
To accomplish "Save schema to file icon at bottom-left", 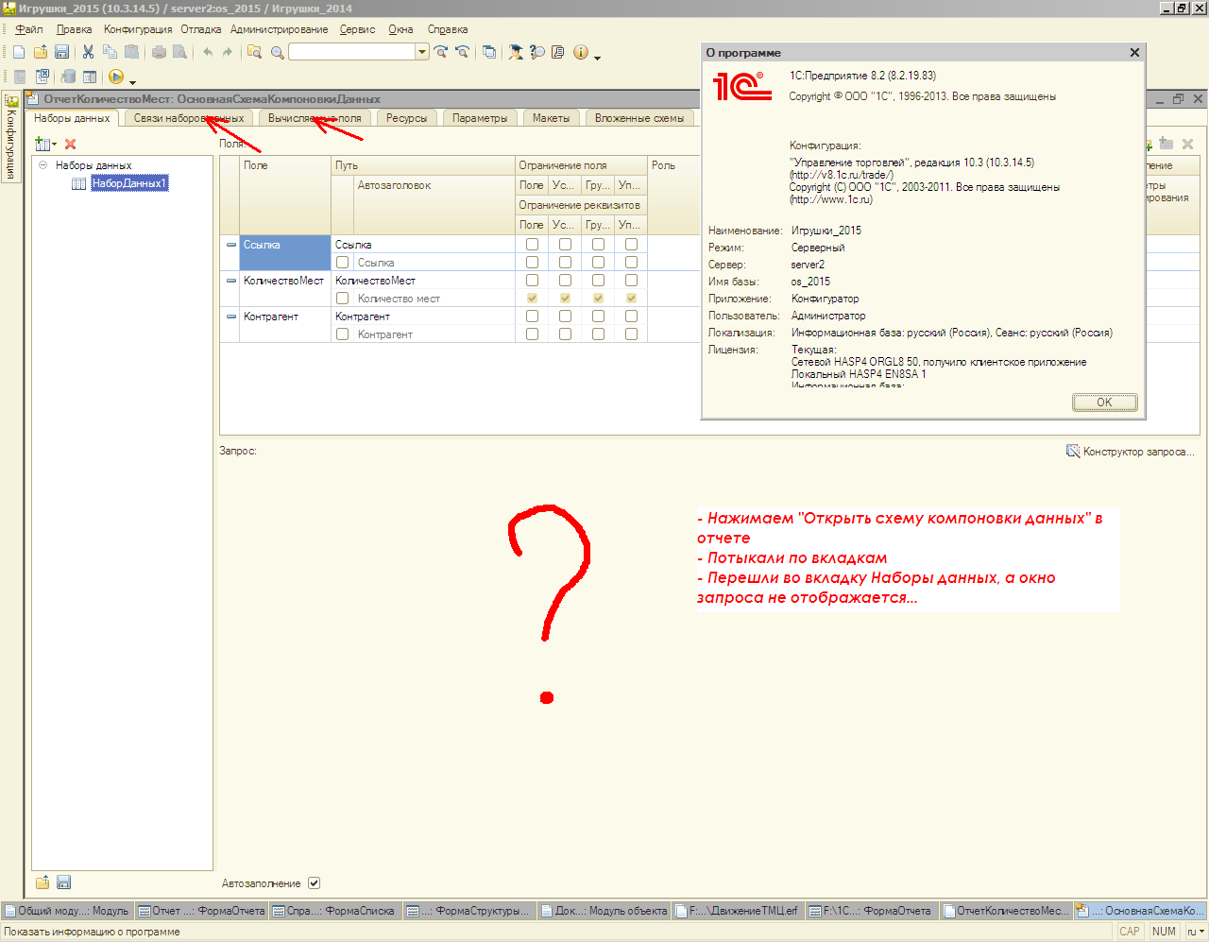I will [64, 882].
